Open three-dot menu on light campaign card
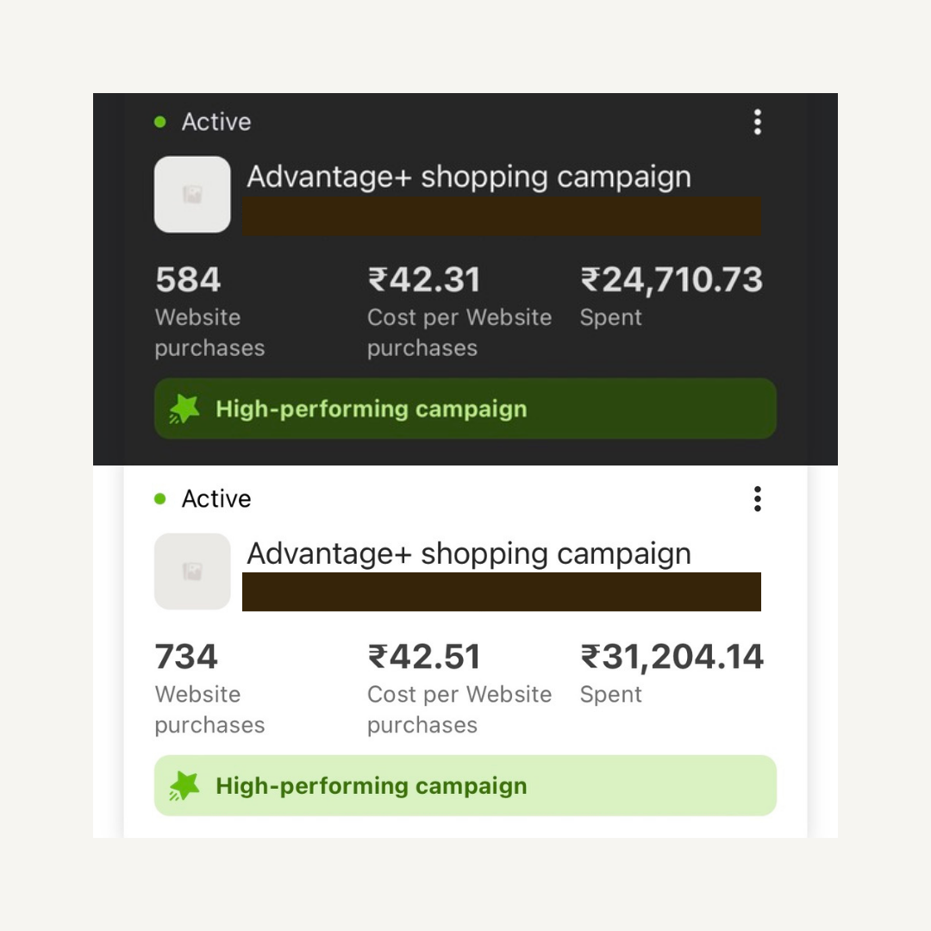The width and height of the screenshot is (931, 931). point(757,499)
